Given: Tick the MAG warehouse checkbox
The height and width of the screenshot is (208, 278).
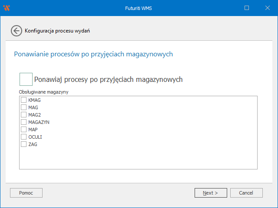Looking at the screenshot, I should pos(24,107).
